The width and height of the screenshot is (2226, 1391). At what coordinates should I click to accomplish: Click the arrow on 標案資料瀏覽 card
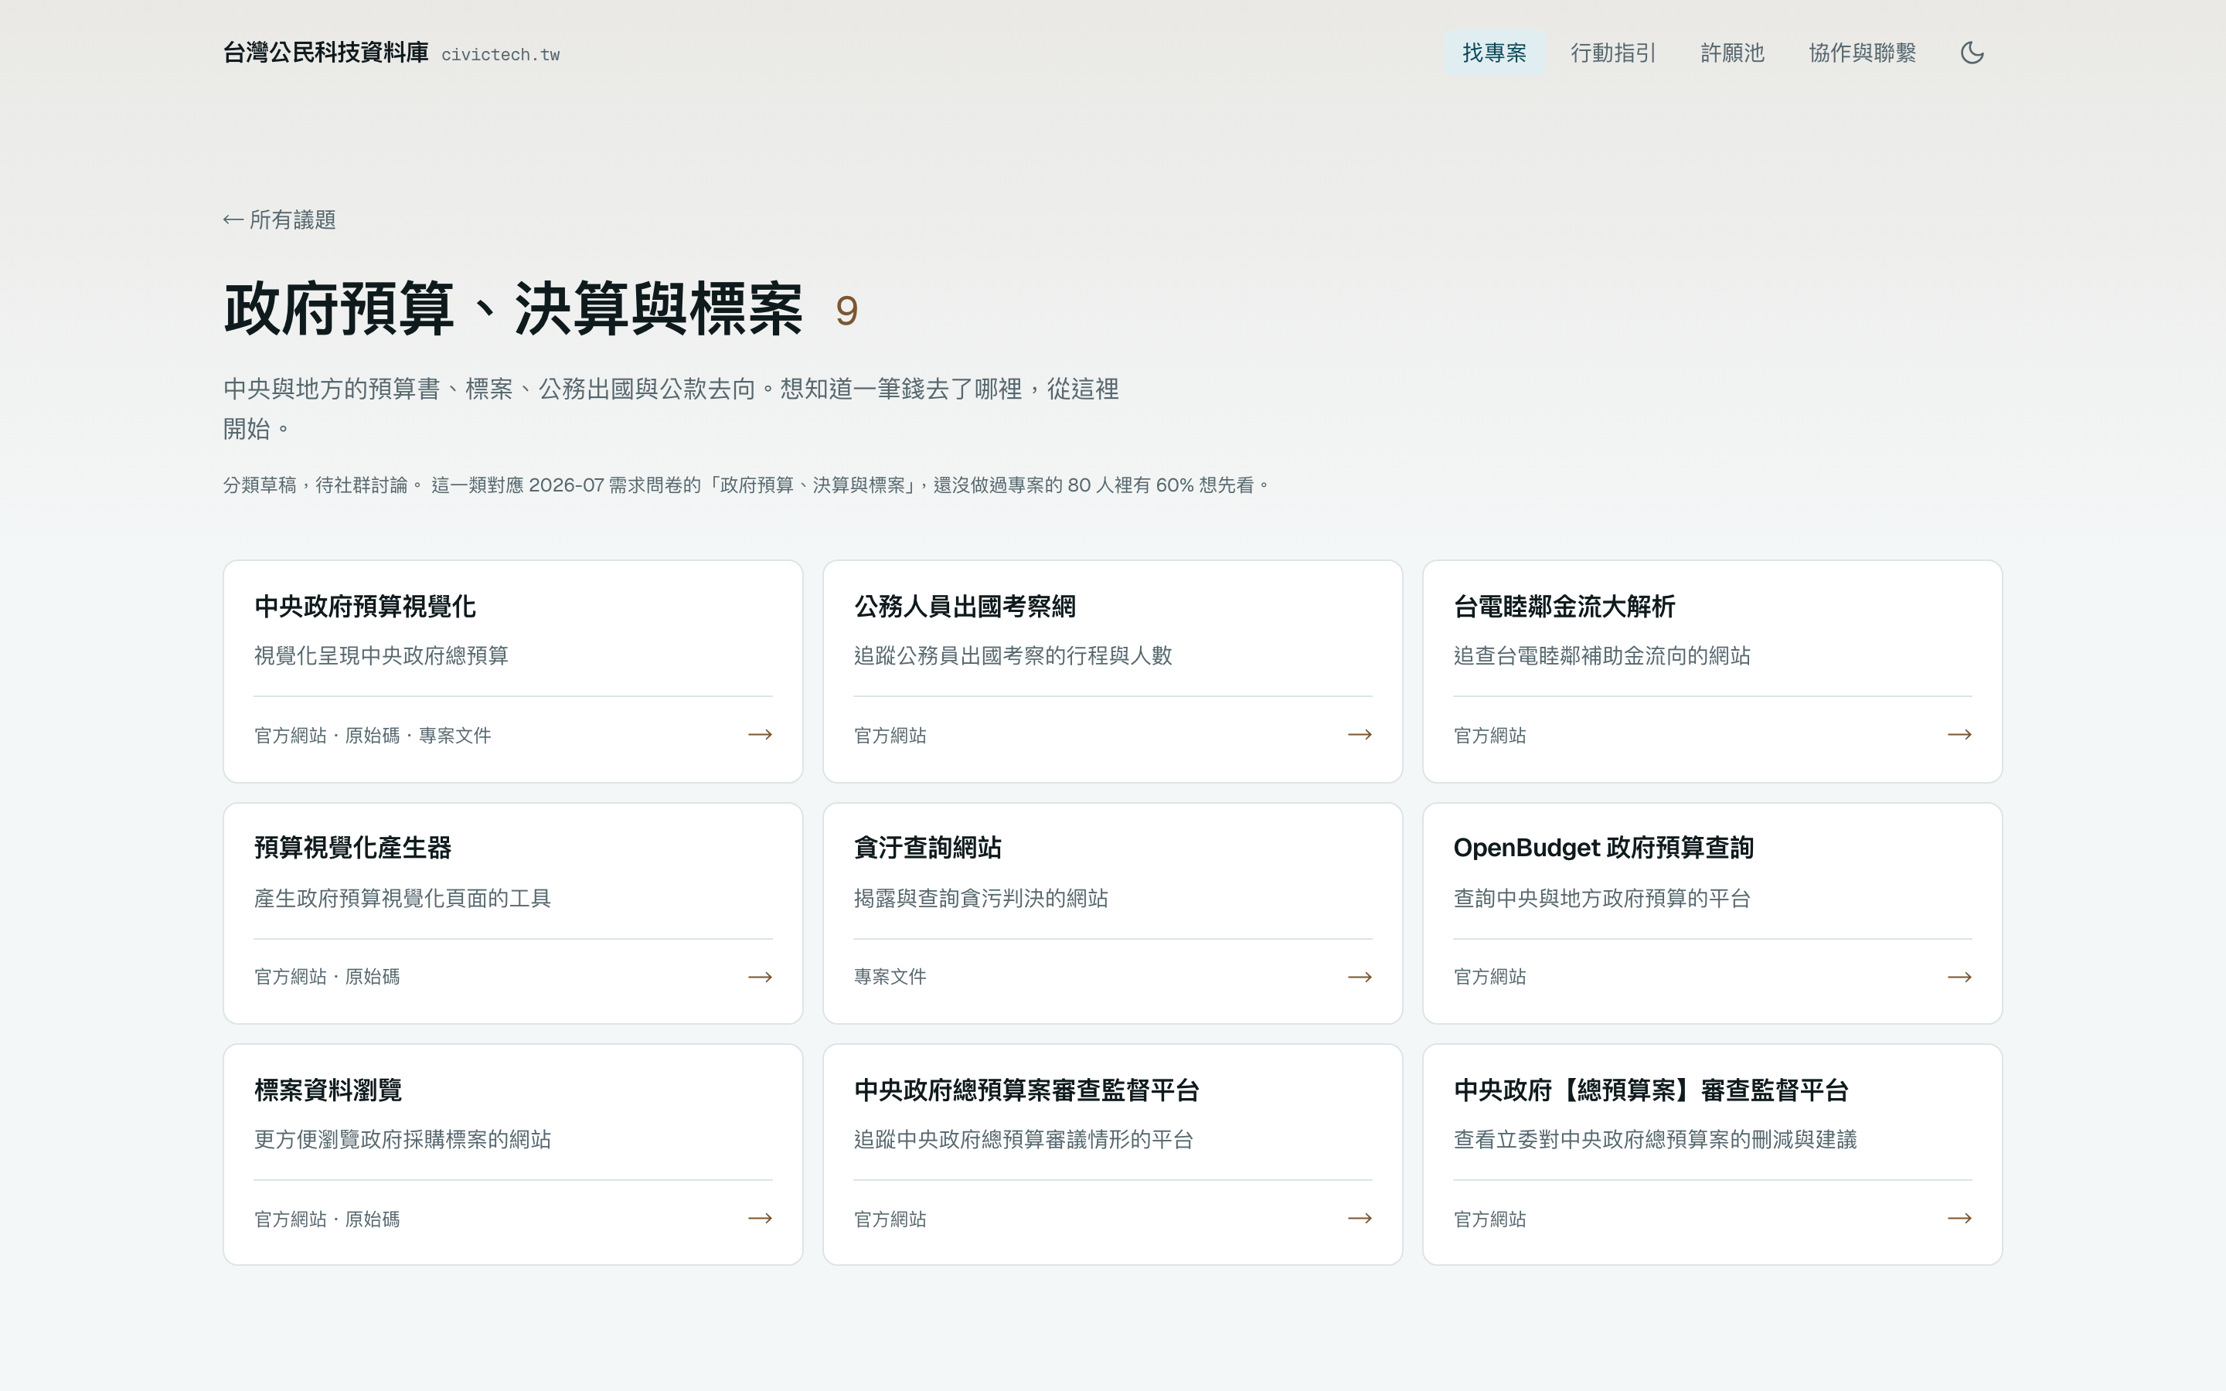pos(760,1218)
